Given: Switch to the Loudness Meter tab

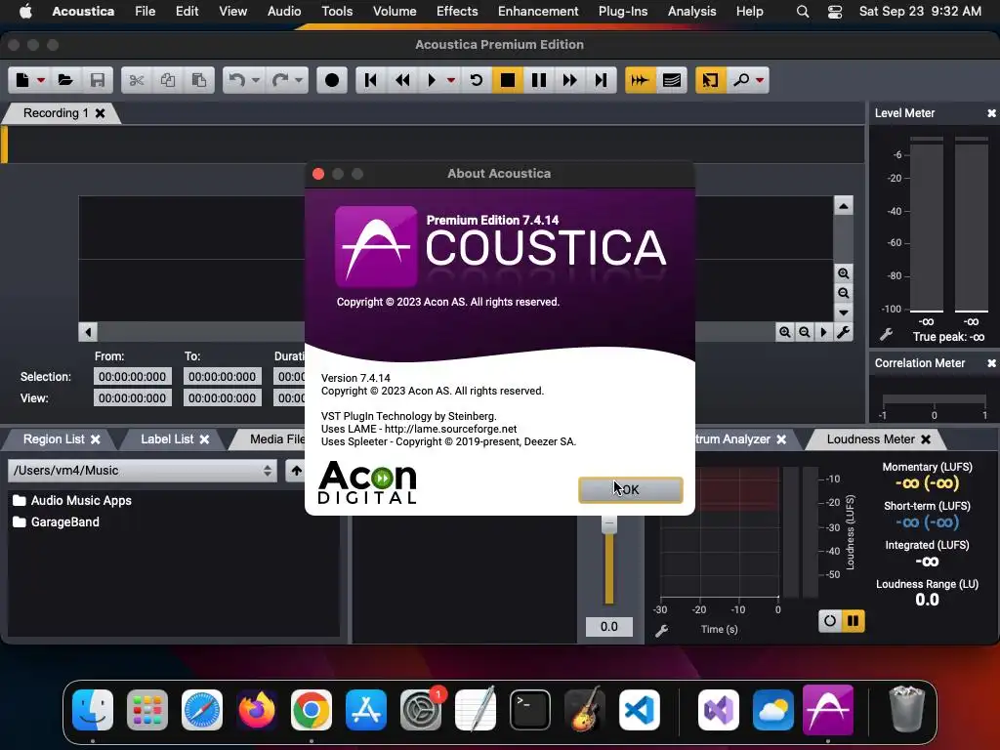Looking at the screenshot, I should point(870,439).
